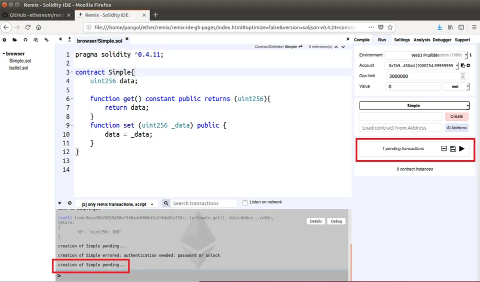This screenshot has height=282, width=480.
Task: Switch to Support tab
Action: coord(462,40)
